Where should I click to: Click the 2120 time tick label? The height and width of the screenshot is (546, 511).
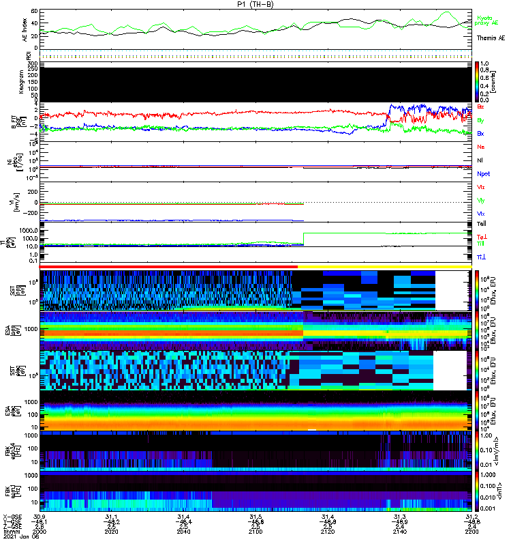(x=328, y=532)
